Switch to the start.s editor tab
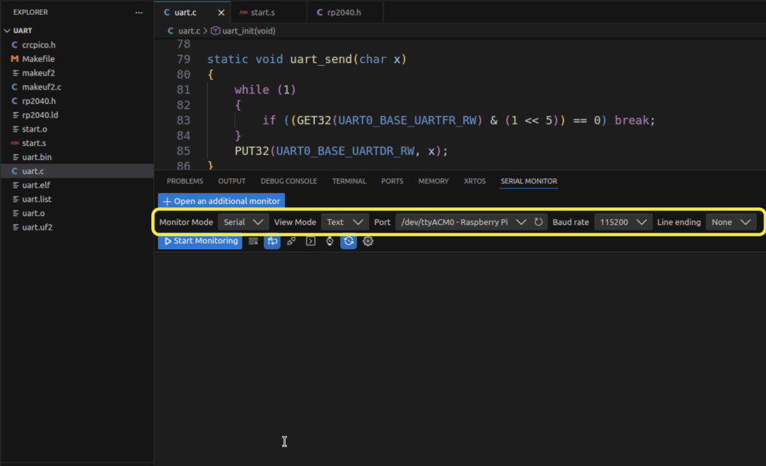Viewport: 766px width, 466px height. [263, 12]
